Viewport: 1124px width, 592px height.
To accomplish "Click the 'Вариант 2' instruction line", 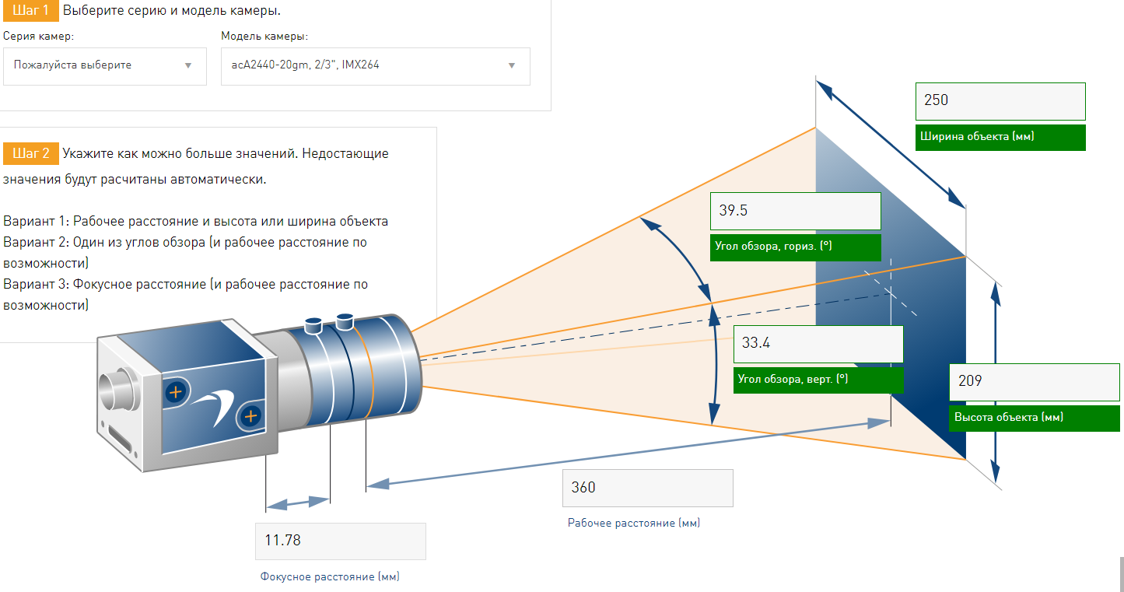I will coord(185,252).
